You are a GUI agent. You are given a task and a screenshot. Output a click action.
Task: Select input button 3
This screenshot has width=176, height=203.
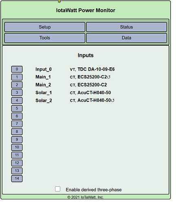(x=17, y=93)
